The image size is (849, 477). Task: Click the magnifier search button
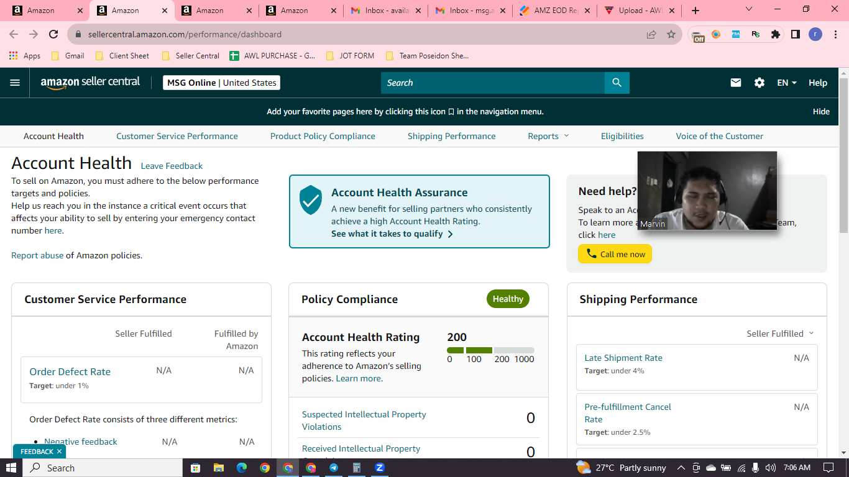[x=617, y=83]
